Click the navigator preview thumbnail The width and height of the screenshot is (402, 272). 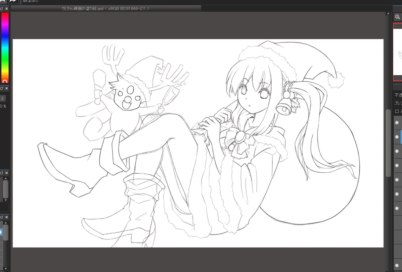397,52
